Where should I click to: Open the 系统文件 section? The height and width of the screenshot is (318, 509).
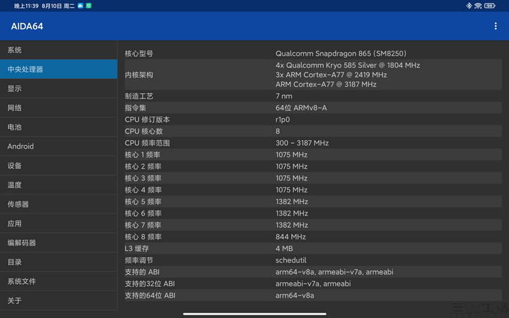point(58,281)
